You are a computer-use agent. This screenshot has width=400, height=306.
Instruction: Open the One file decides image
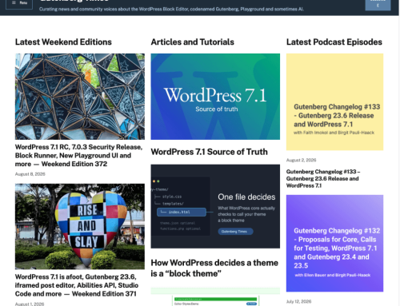tap(215, 206)
